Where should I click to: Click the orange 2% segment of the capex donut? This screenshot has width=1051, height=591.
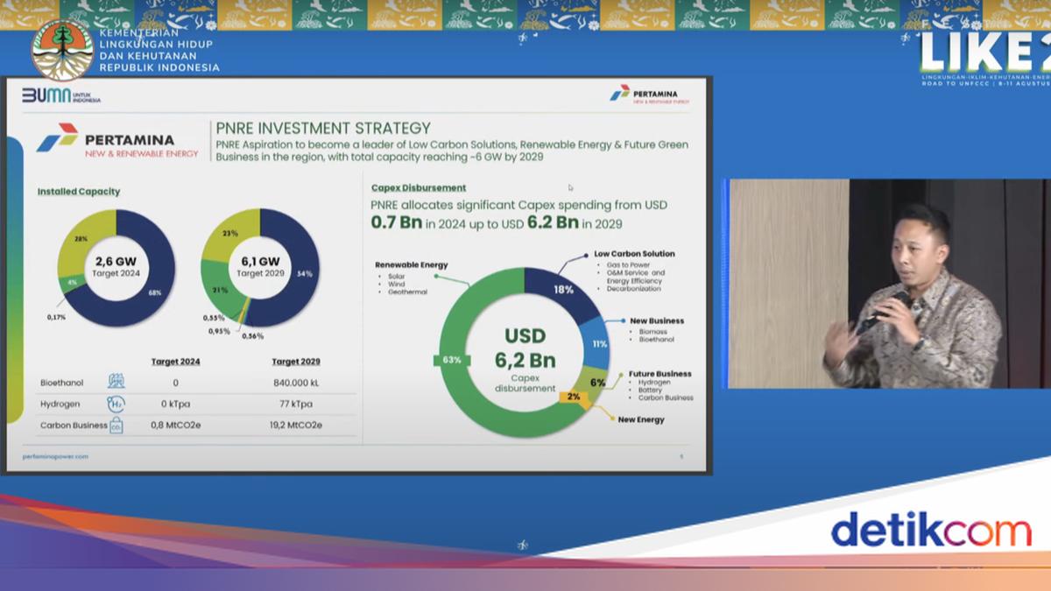(x=573, y=397)
